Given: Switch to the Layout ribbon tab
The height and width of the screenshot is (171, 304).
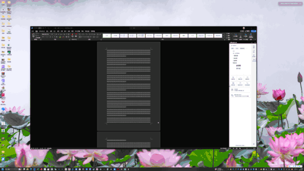Looking at the screenshot, I should pos(58,31).
